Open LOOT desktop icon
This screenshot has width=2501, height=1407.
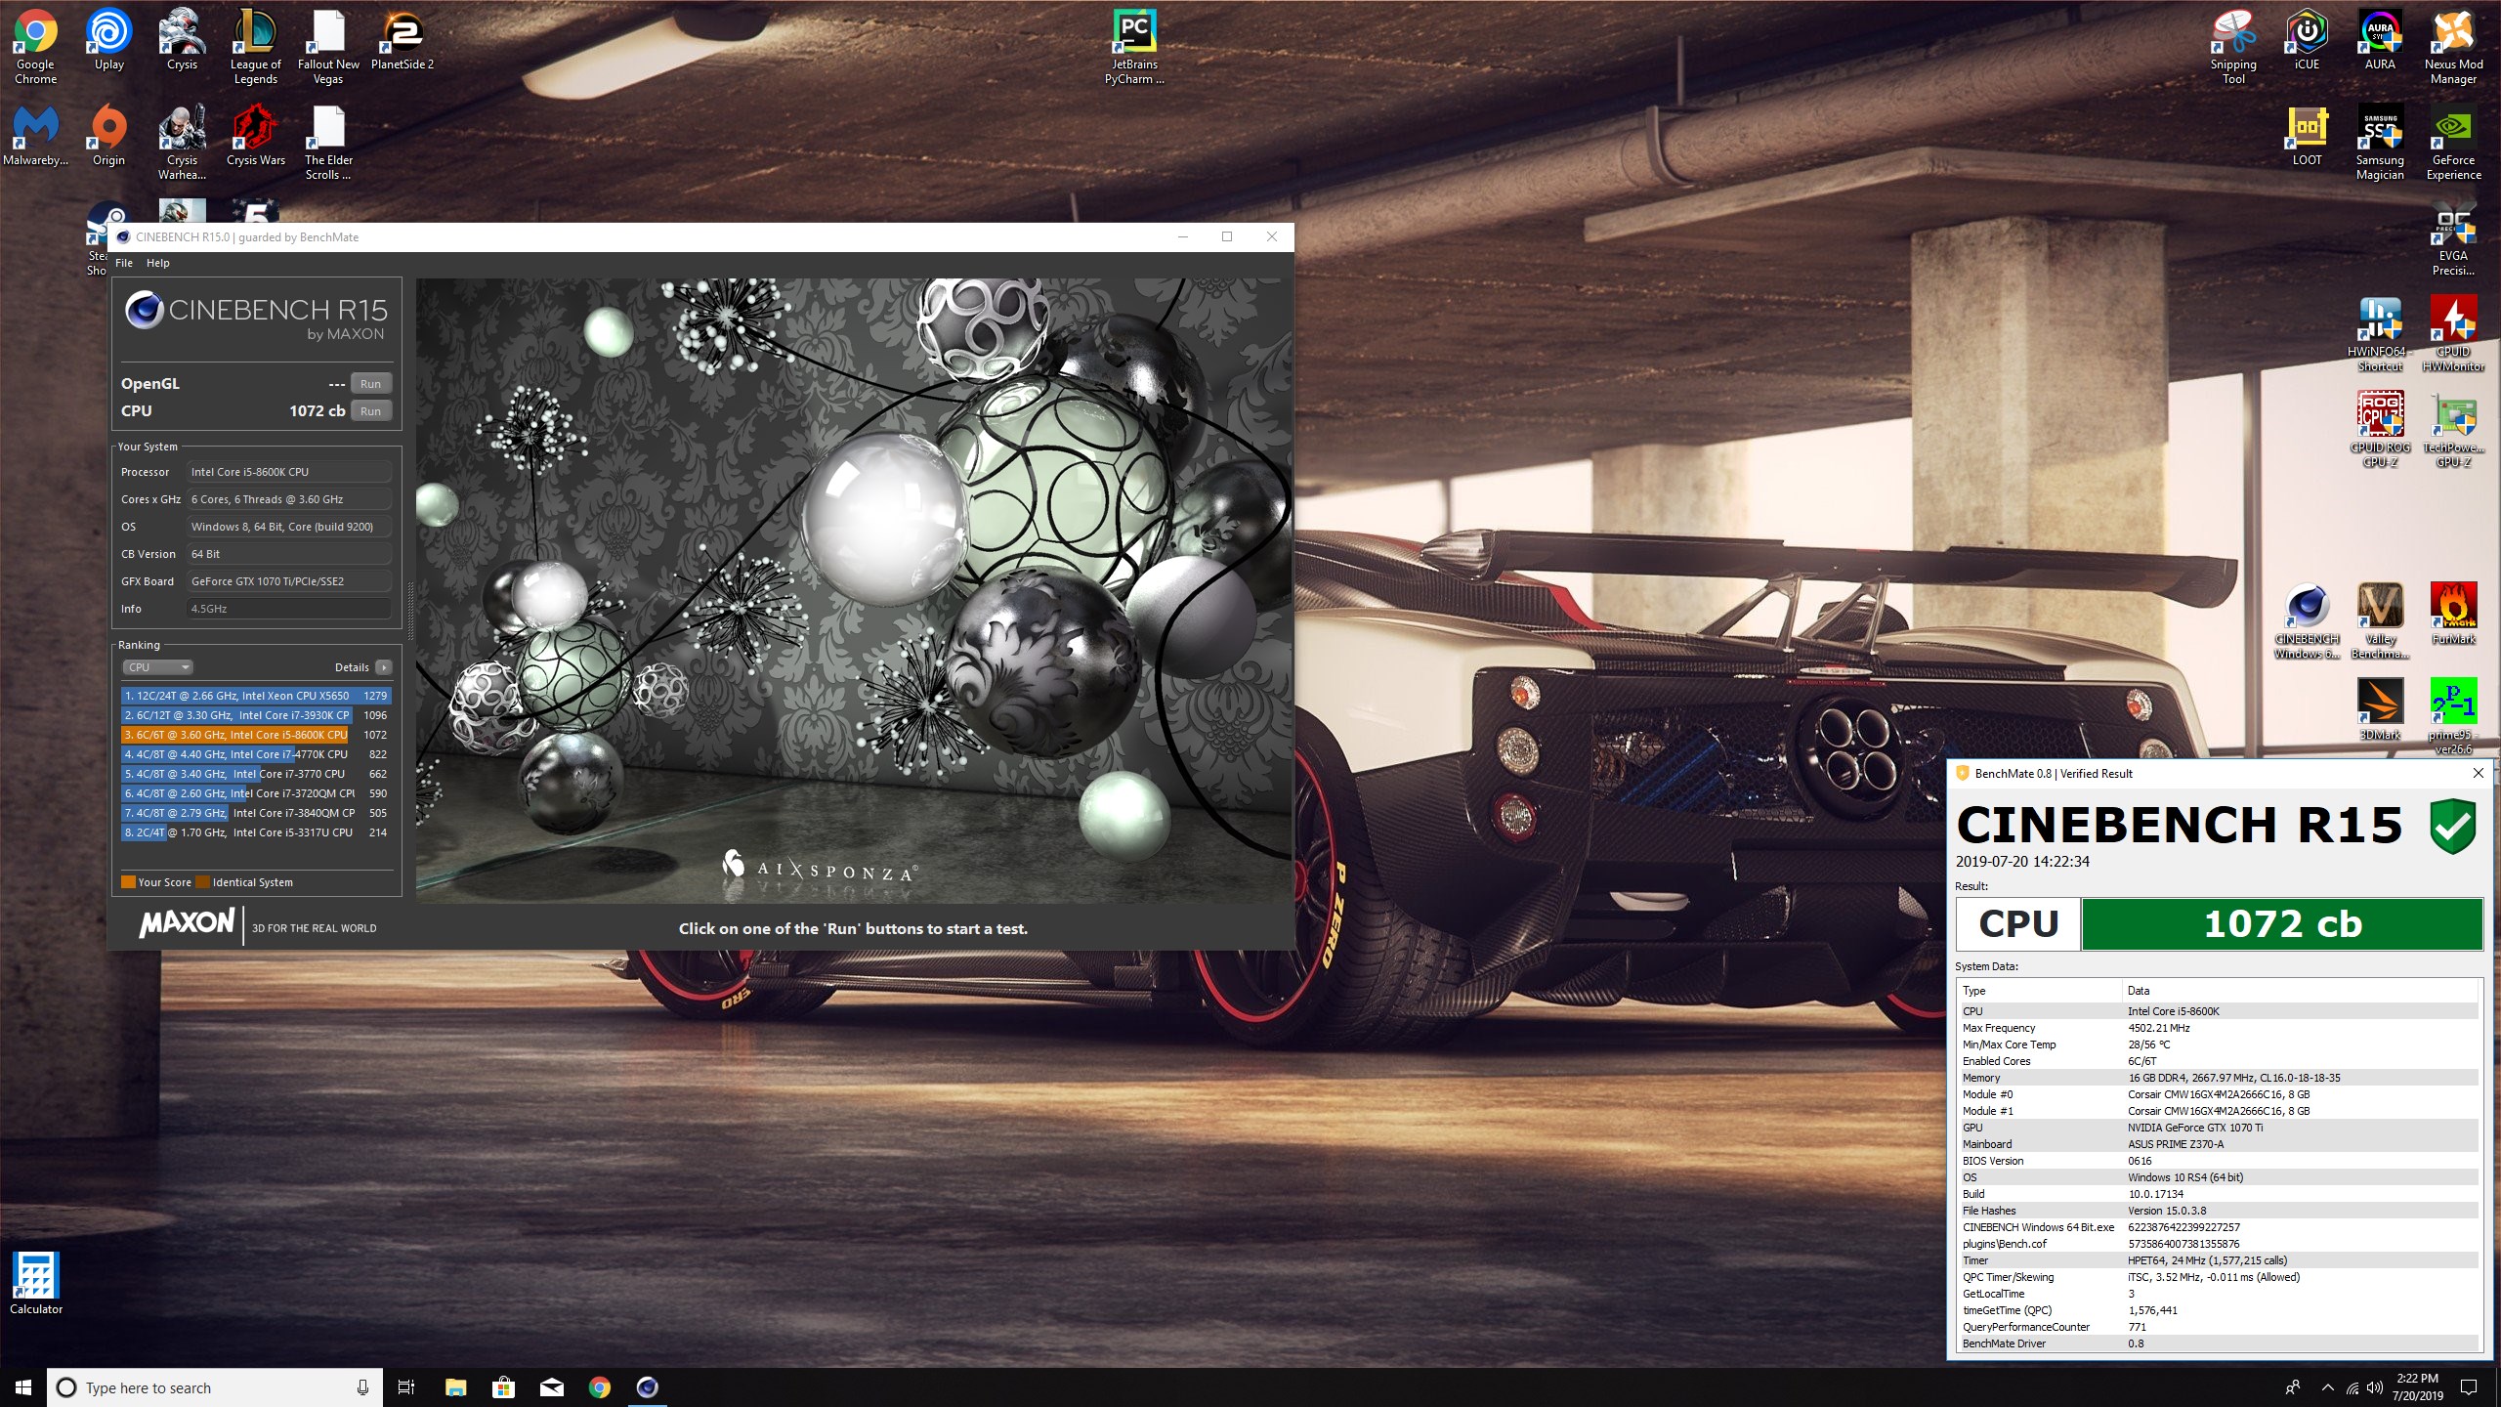(2307, 137)
